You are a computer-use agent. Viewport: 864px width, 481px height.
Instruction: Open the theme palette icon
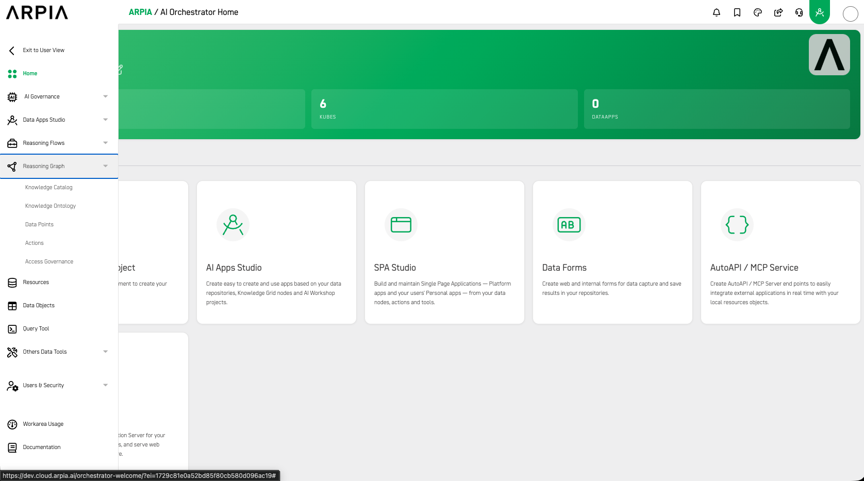pyautogui.click(x=757, y=12)
